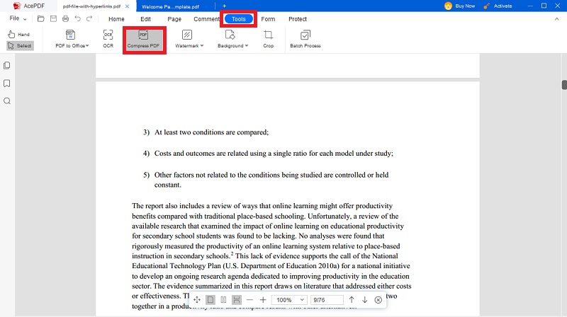This screenshot has width=567, height=317.
Task: Zoom in with plus button
Action: point(263,300)
